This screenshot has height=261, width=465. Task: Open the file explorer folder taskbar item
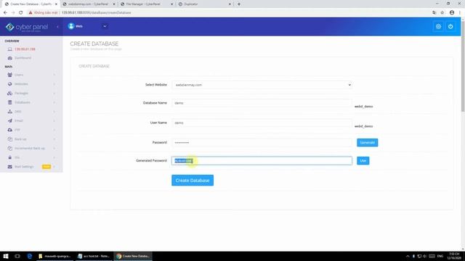pos(55,256)
